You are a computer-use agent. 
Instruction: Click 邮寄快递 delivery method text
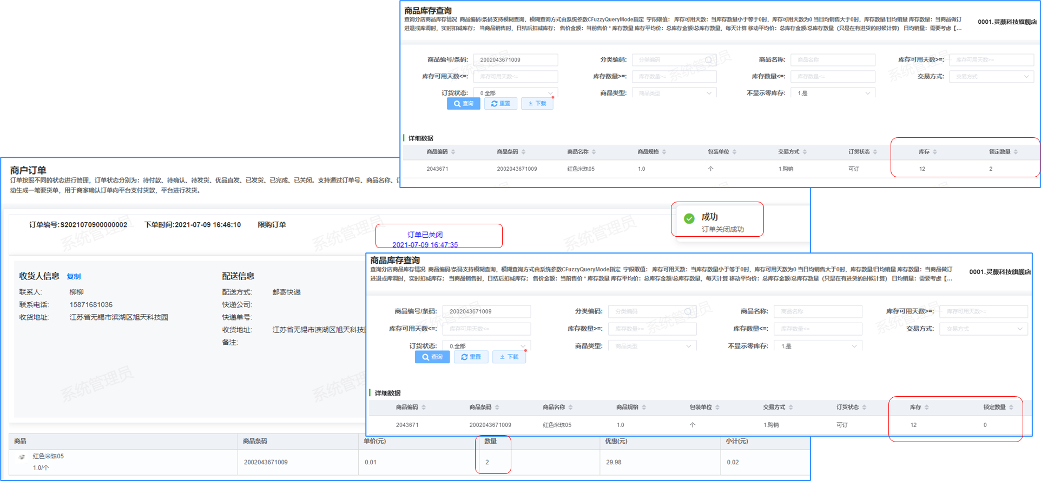pyautogui.click(x=286, y=292)
